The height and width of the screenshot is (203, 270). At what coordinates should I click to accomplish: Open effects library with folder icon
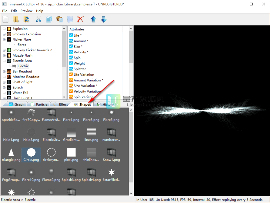point(16,19)
